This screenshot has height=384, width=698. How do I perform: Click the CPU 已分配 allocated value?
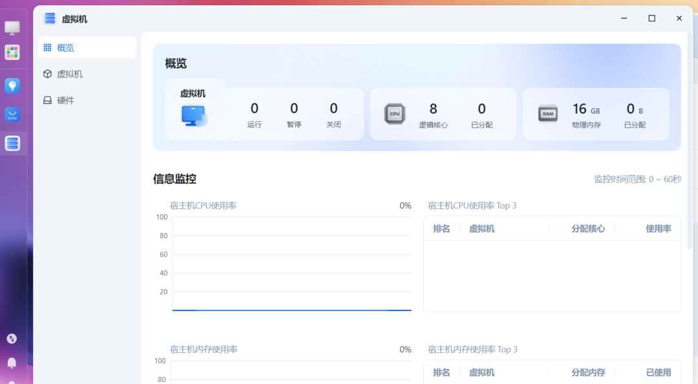pos(481,109)
